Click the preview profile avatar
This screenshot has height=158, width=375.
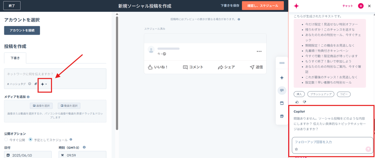coord(151,50)
